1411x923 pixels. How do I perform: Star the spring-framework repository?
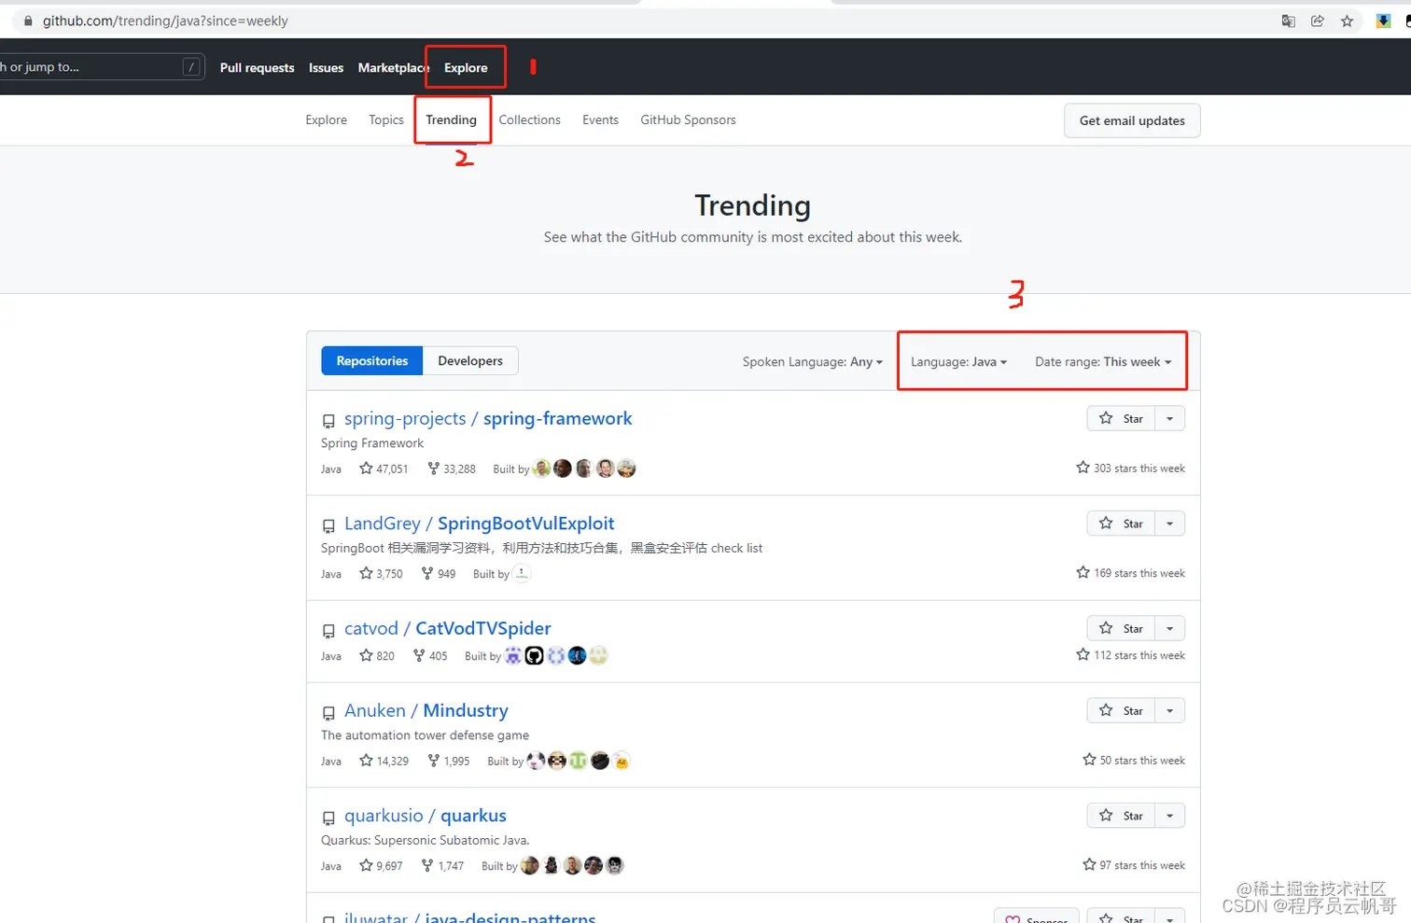(1121, 418)
